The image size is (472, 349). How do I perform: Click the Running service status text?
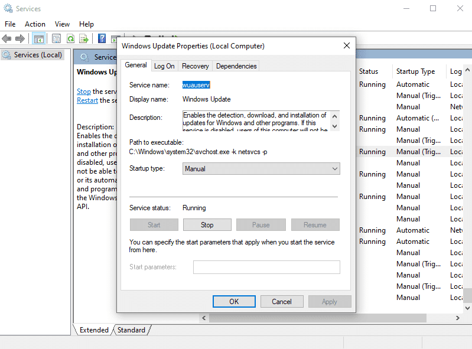pyautogui.click(x=194, y=208)
